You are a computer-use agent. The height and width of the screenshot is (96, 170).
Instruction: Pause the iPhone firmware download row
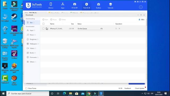[x=116, y=29]
